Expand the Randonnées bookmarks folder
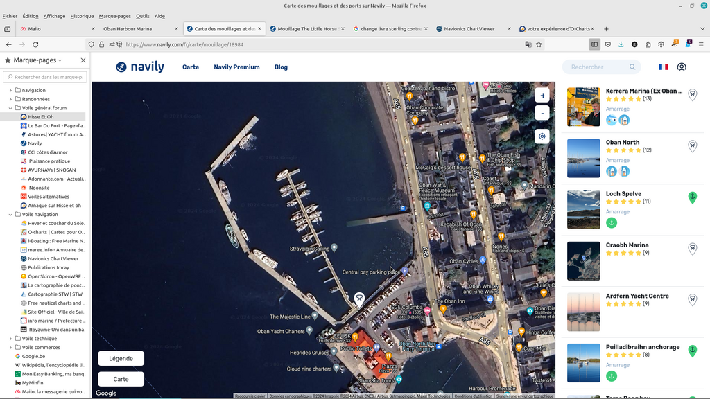The image size is (710, 399). [10, 99]
